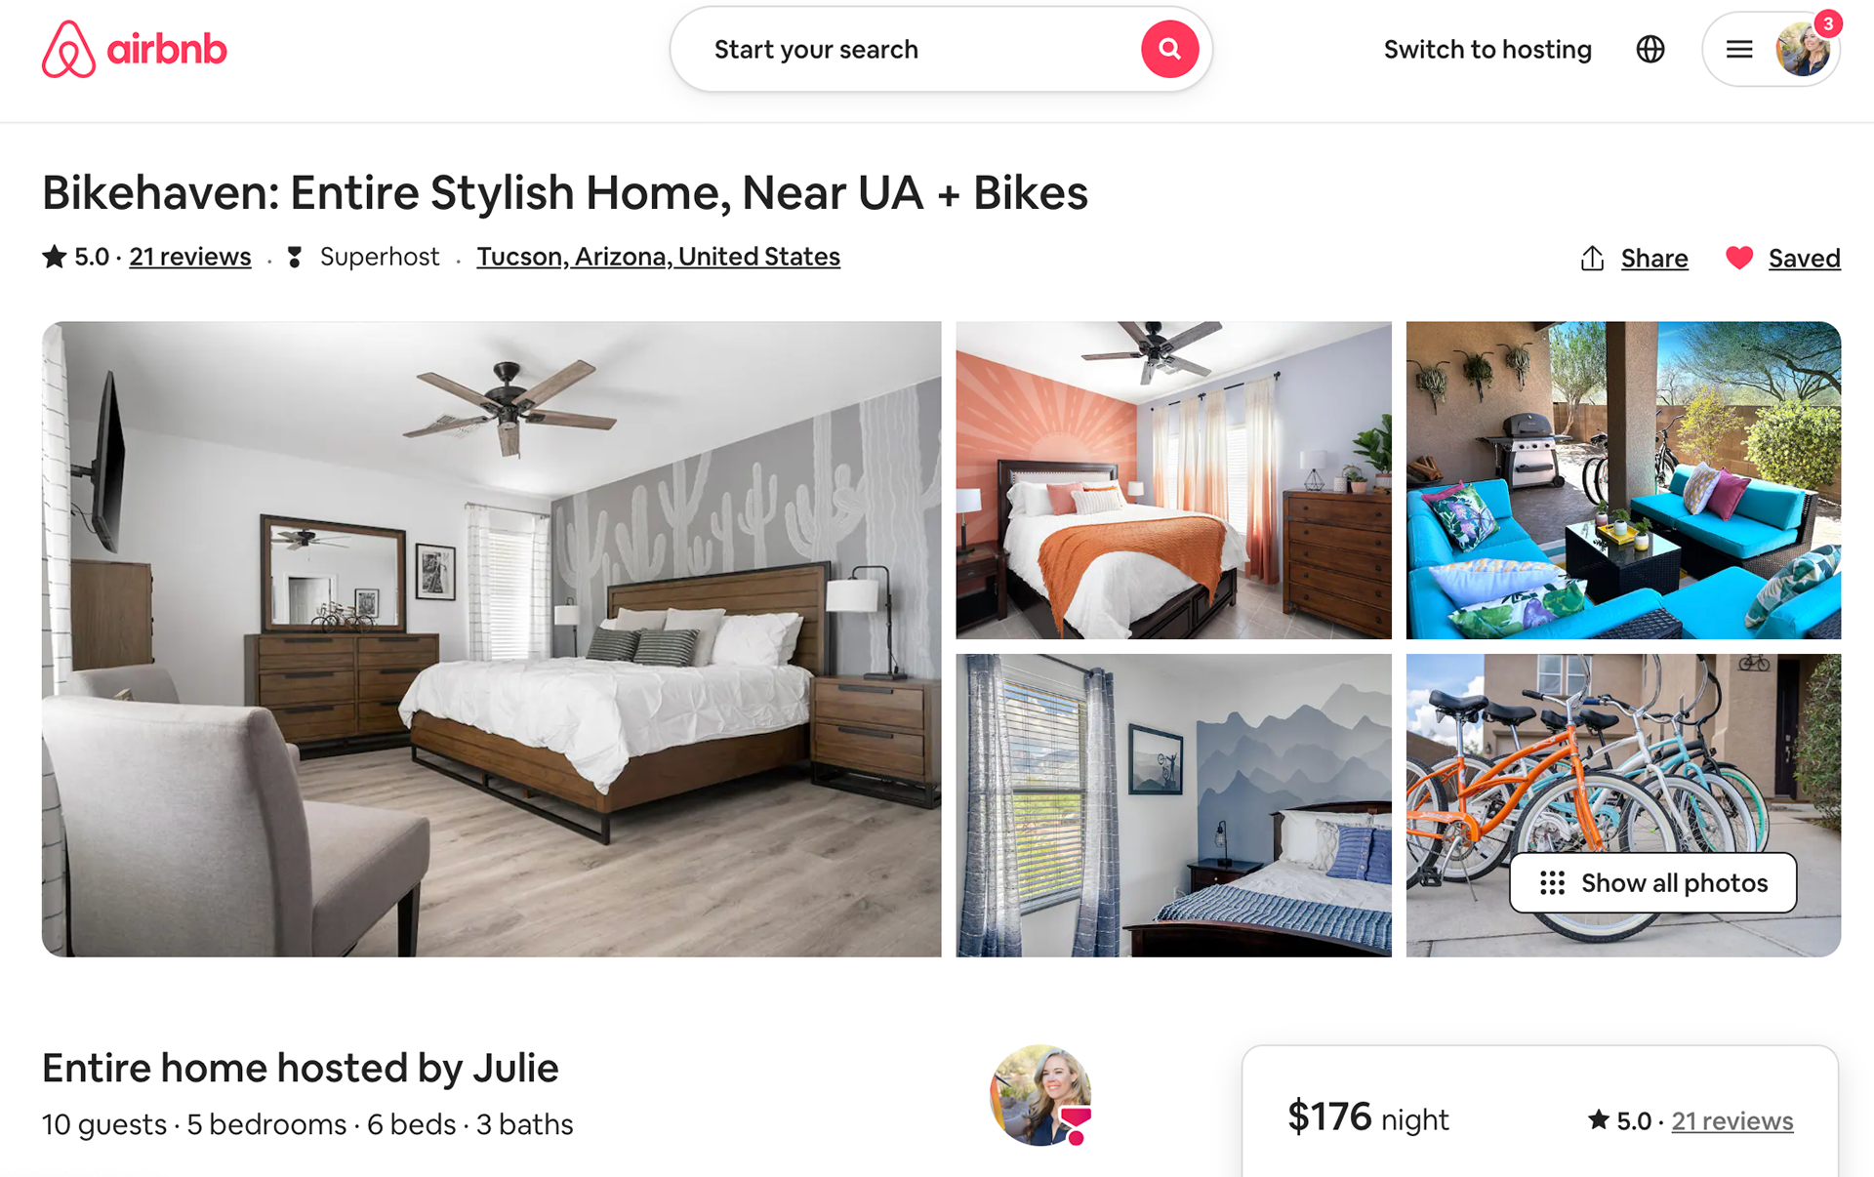This screenshot has width=1874, height=1177.
Task: Click the share upload icon
Action: [x=1592, y=258]
